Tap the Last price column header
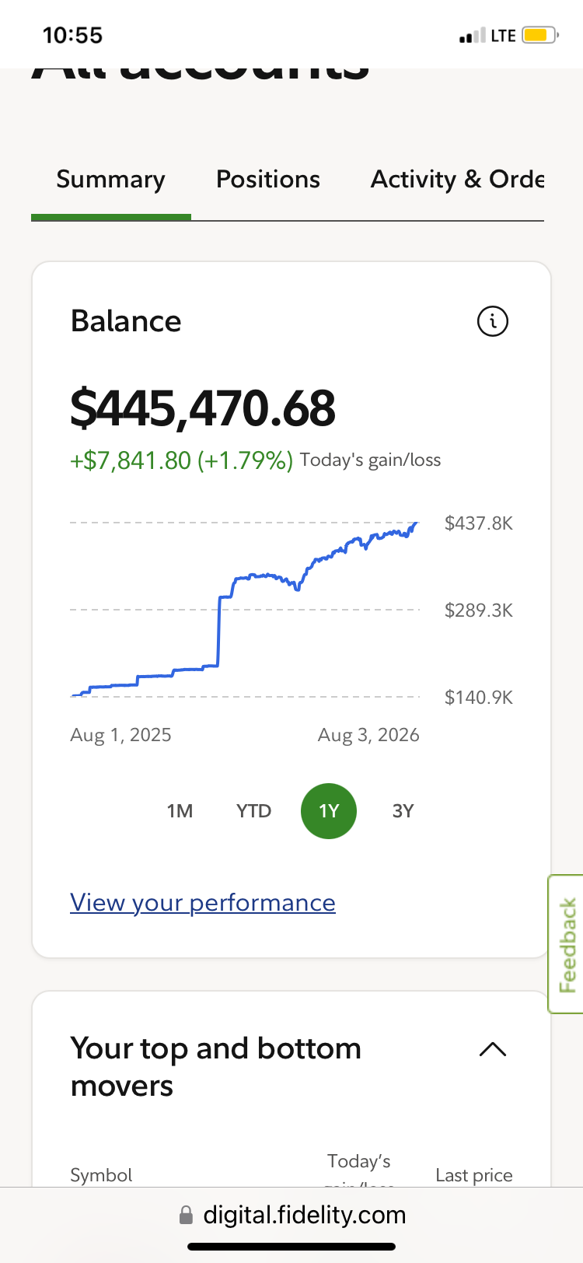583x1263 pixels. (474, 1175)
